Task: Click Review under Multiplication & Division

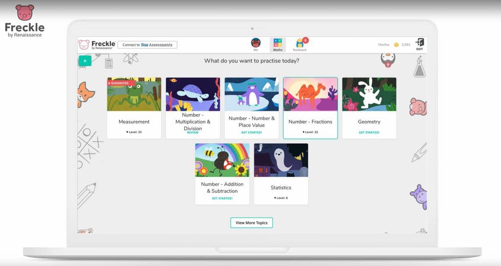Action: (x=193, y=133)
